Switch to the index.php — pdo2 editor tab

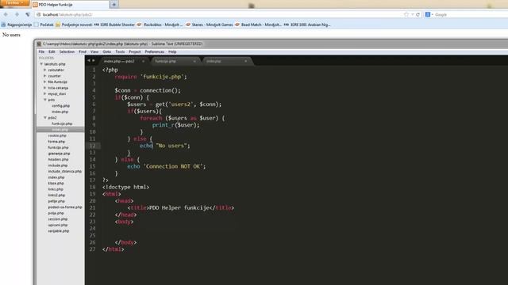(123, 61)
